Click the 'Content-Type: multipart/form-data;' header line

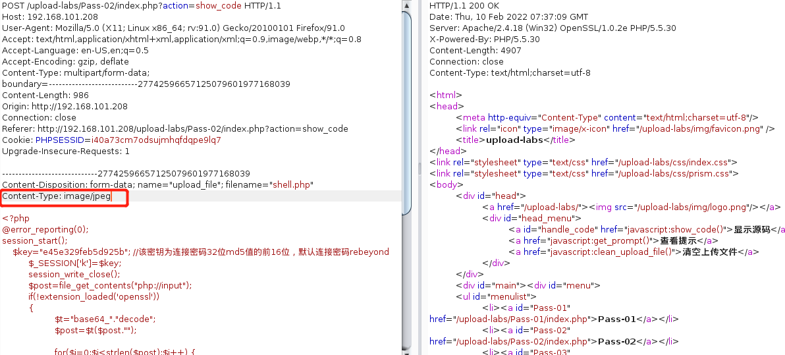coord(76,72)
